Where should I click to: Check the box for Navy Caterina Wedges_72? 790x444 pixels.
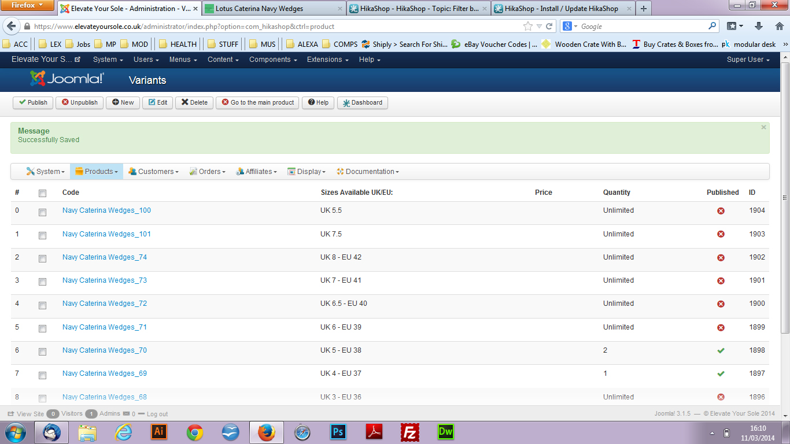(x=42, y=305)
